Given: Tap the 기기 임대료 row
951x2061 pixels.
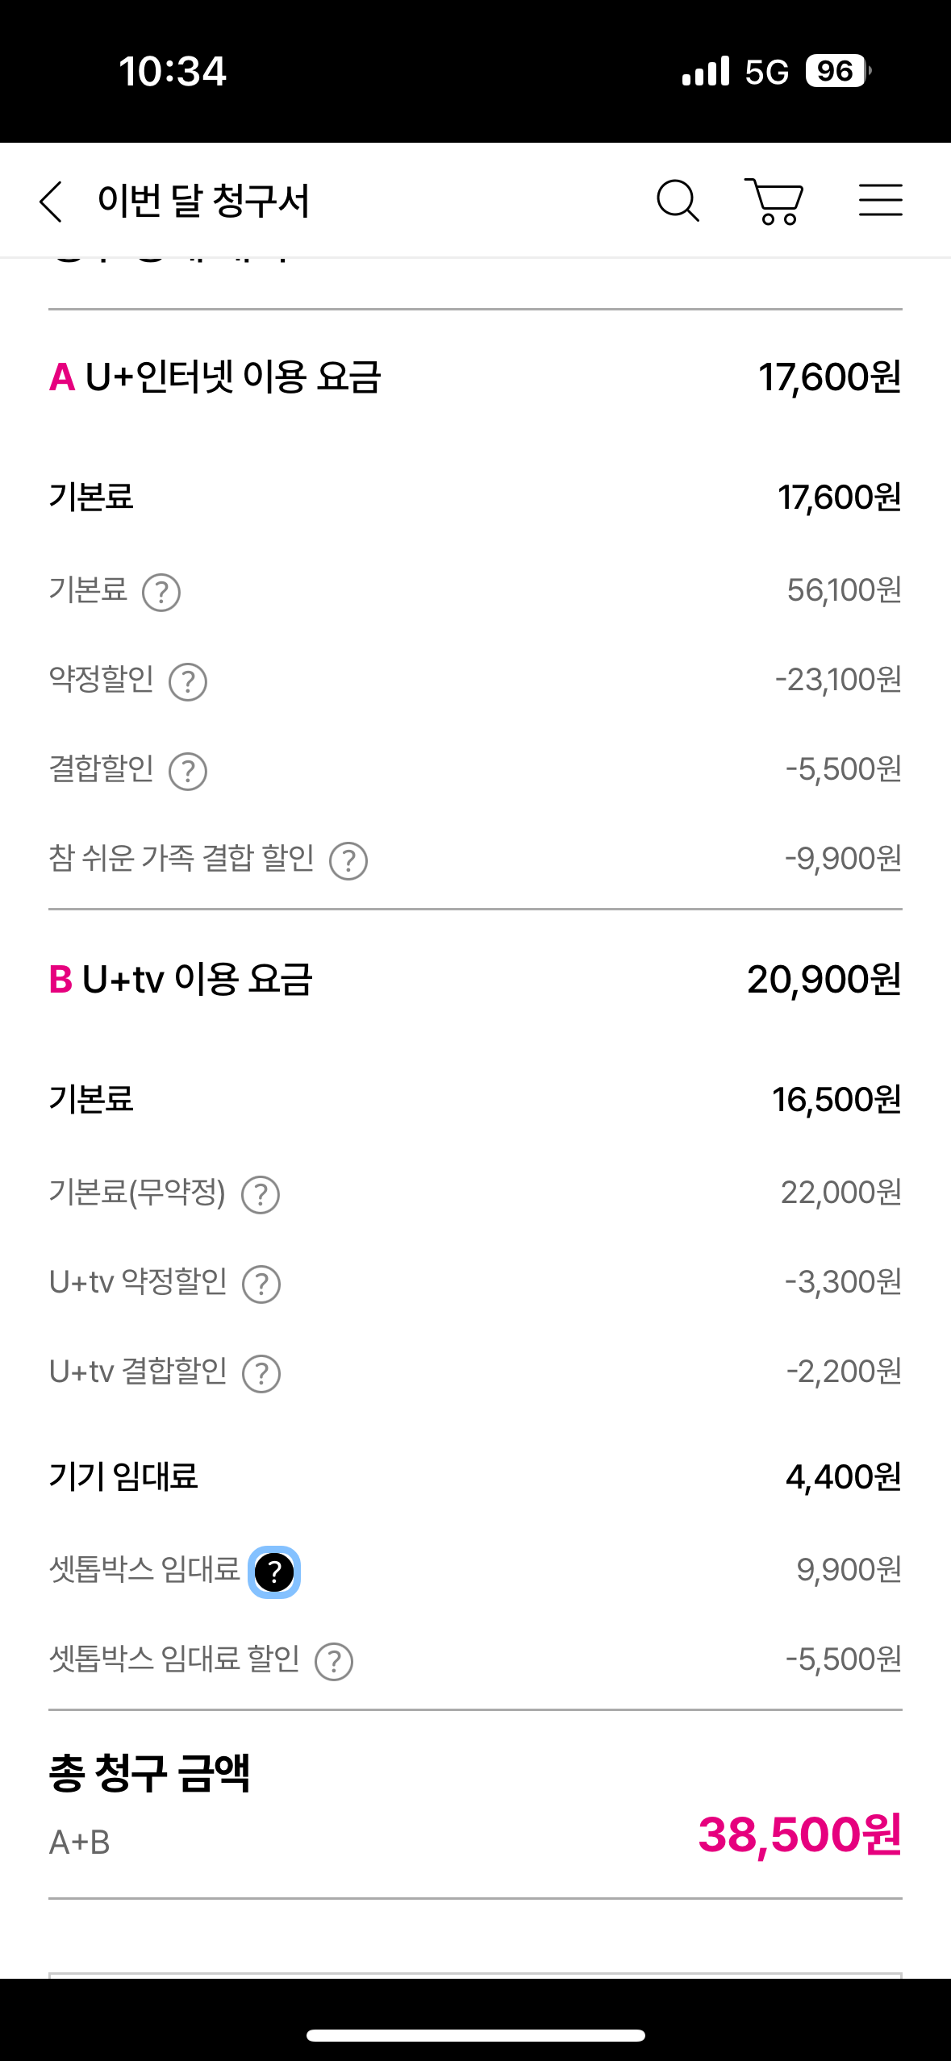Looking at the screenshot, I should tap(123, 1477).
